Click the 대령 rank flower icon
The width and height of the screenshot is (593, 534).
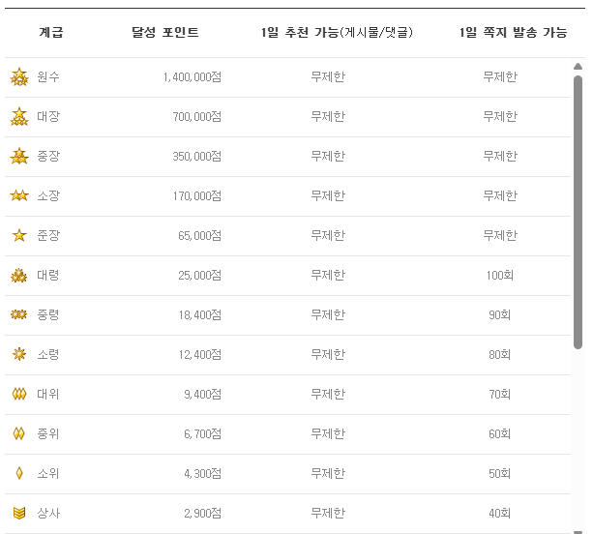[19, 276]
